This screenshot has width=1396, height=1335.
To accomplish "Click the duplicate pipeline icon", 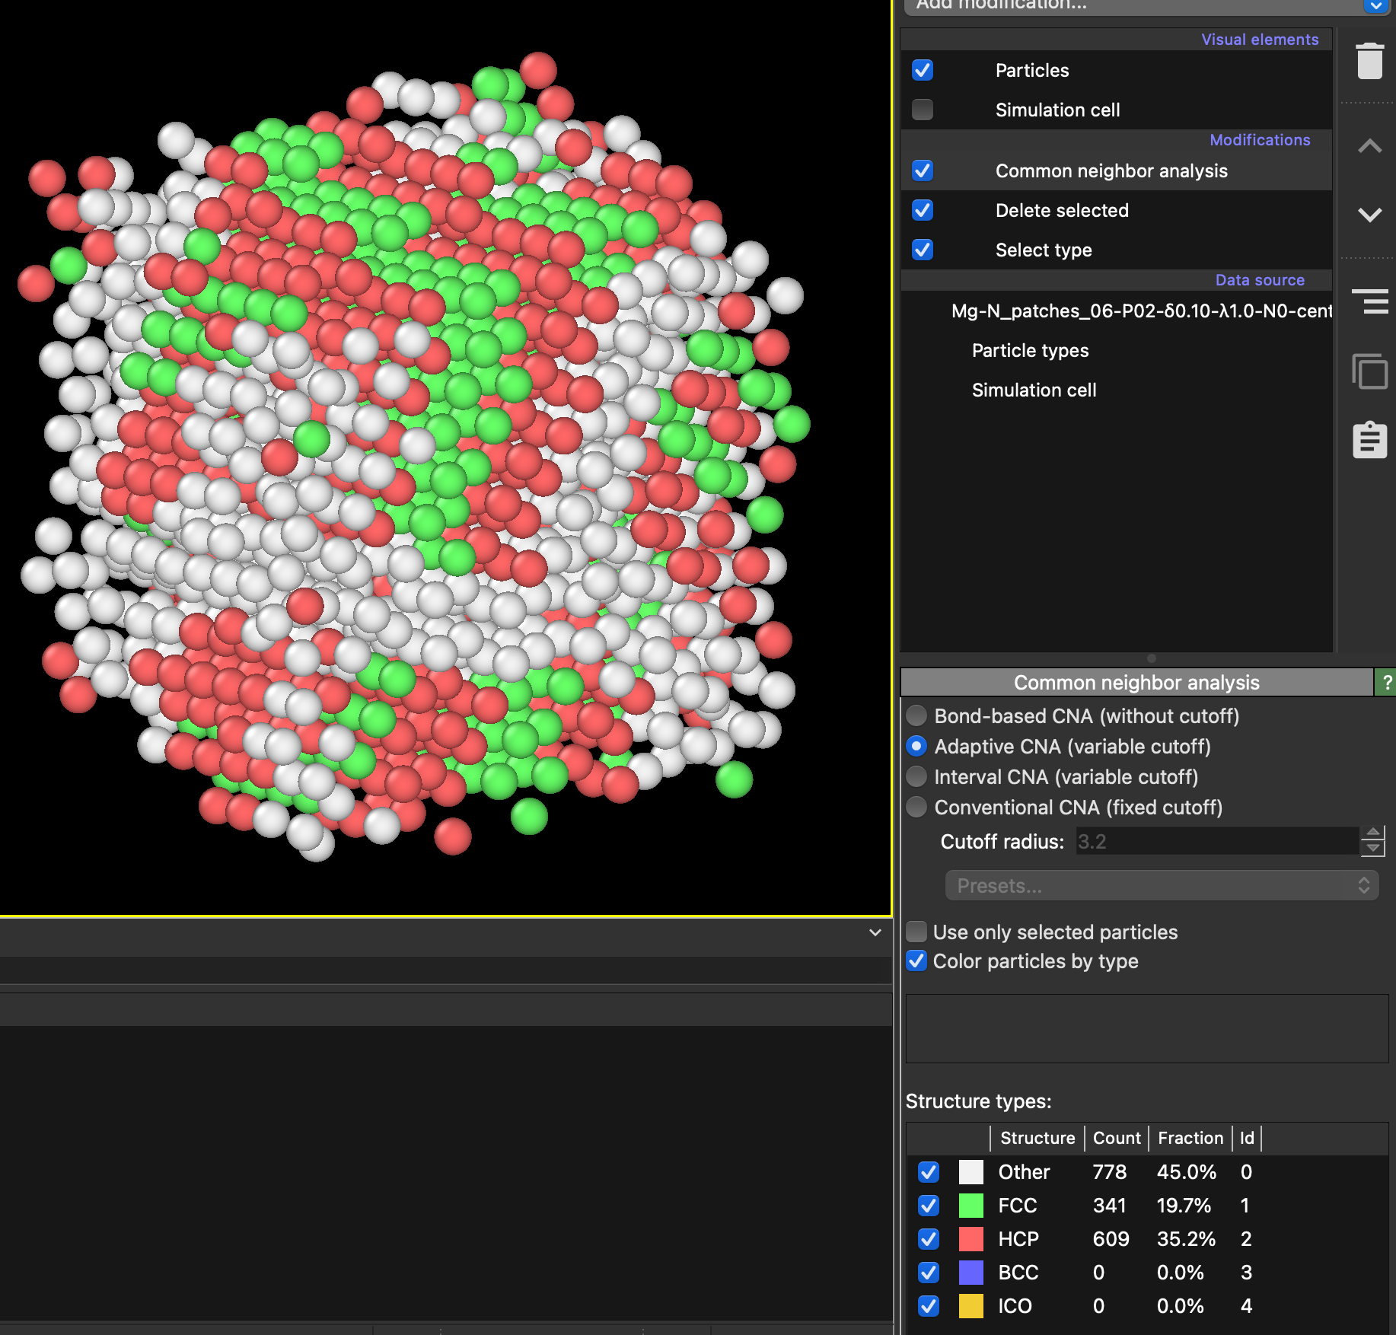I will (1369, 372).
